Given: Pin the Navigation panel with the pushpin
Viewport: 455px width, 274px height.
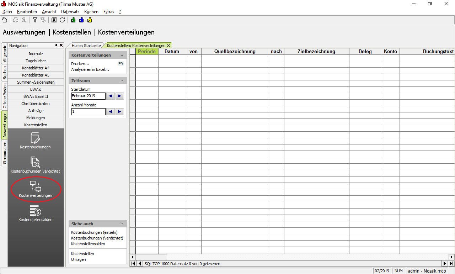Looking at the screenshot, I should 56,46.
